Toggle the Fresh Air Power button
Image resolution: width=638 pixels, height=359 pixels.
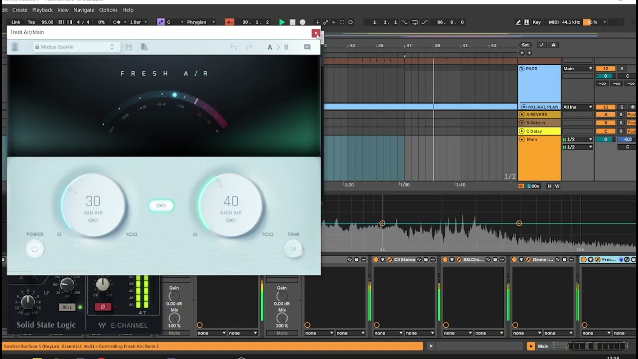(34, 248)
